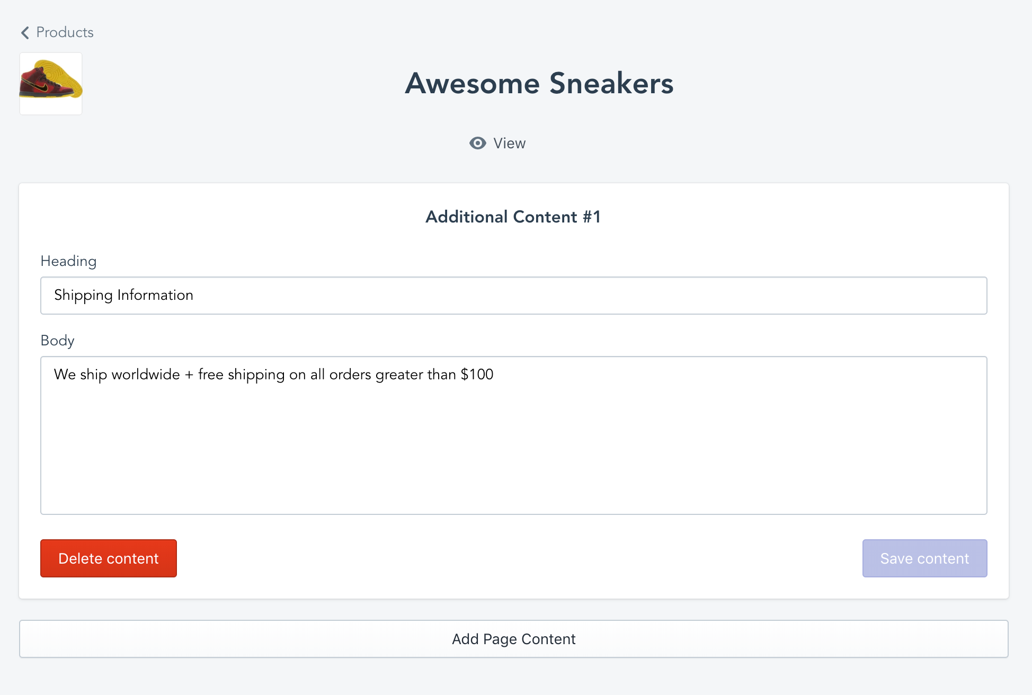This screenshot has width=1032, height=695.
Task: Open the sneaker product thumbnail image
Action: 51,83
